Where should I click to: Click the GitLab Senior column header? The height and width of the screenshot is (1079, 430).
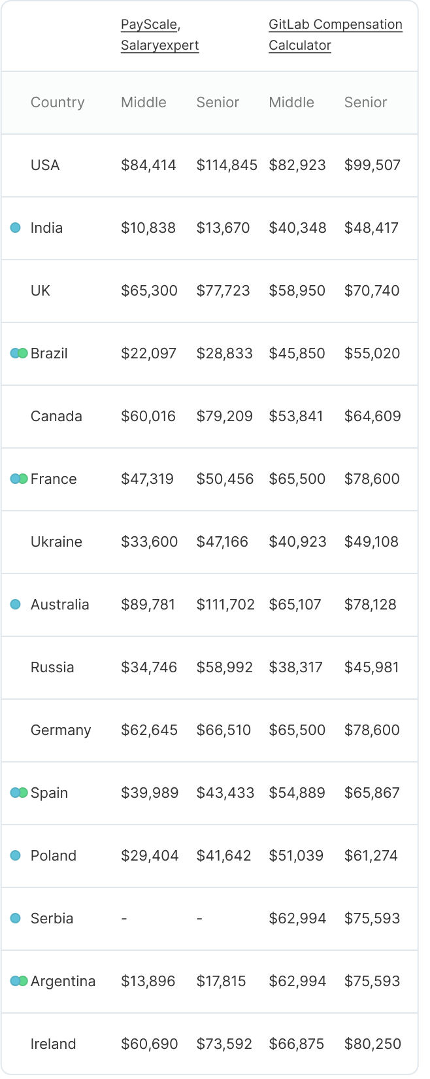tap(365, 102)
